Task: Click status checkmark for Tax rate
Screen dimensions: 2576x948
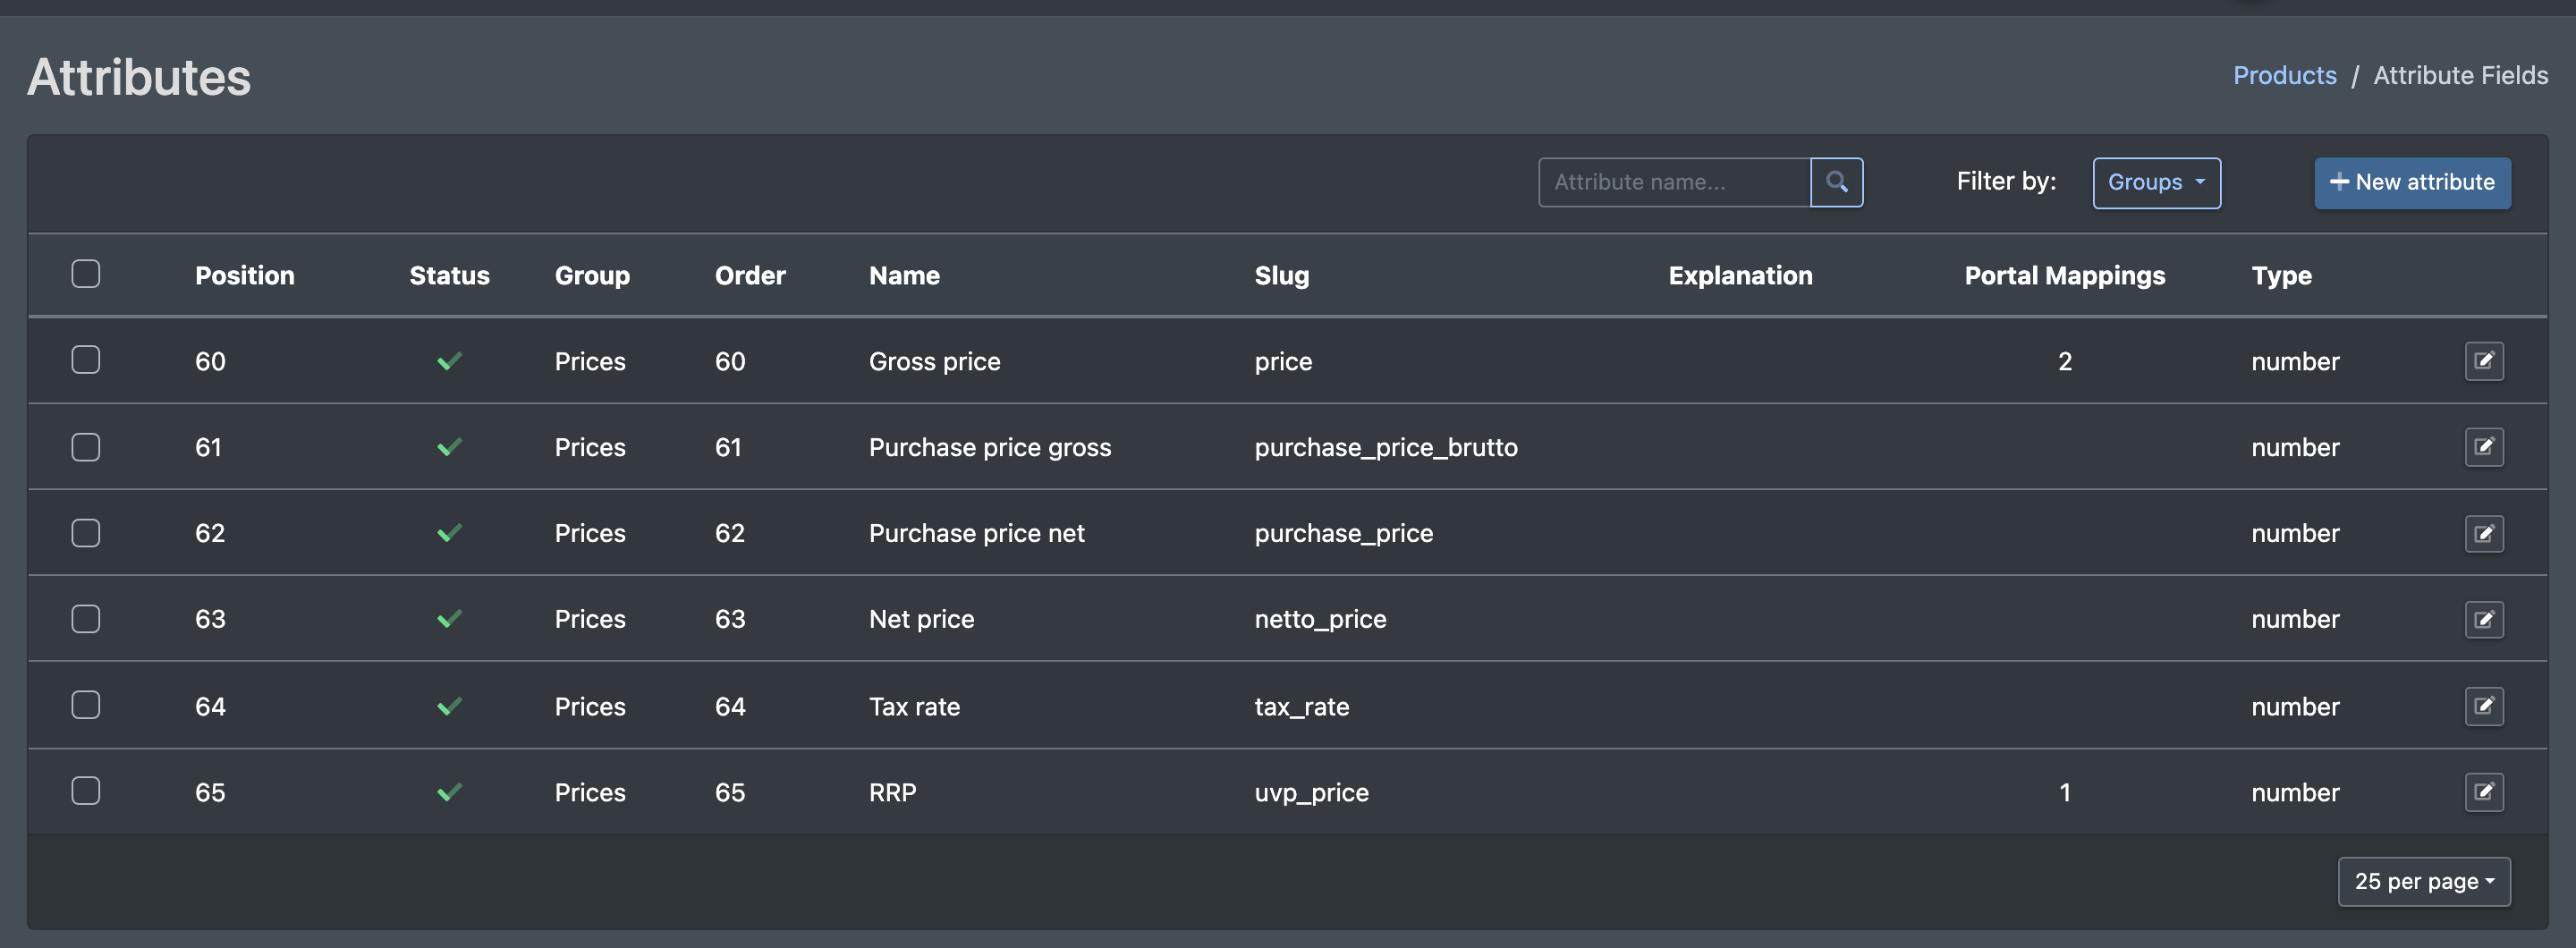Action: point(449,706)
